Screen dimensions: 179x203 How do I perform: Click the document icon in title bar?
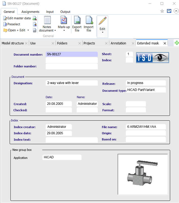pyautogui.click(x=4, y=3)
